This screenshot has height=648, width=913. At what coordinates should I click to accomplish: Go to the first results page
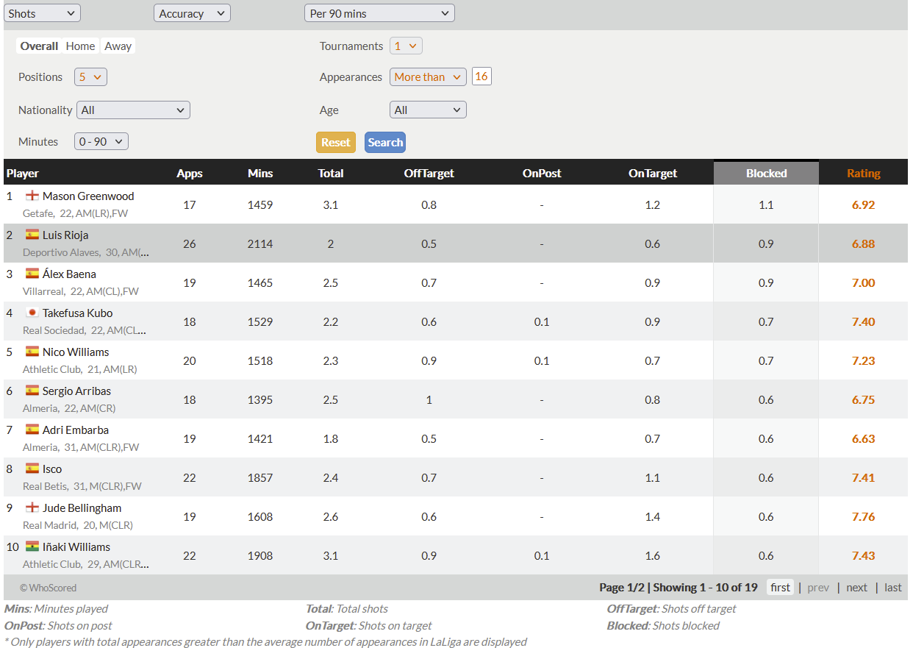point(781,587)
